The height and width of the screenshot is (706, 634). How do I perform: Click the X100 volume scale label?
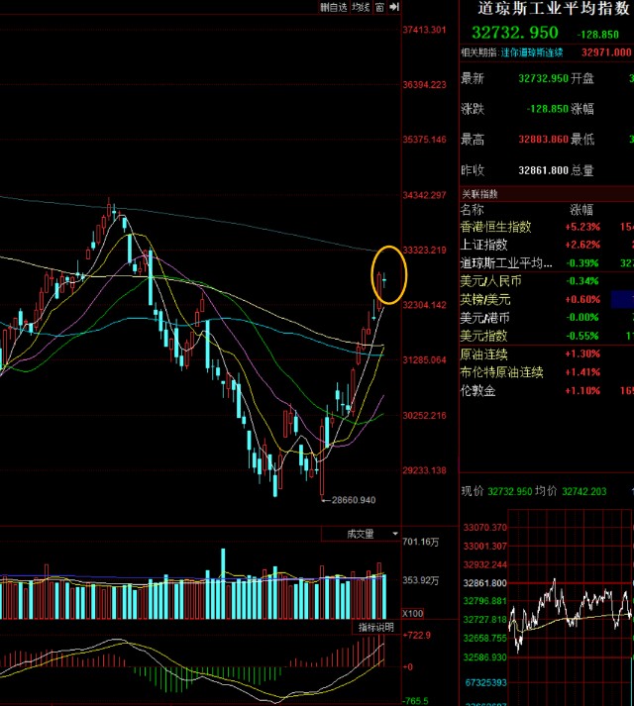pos(413,614)
